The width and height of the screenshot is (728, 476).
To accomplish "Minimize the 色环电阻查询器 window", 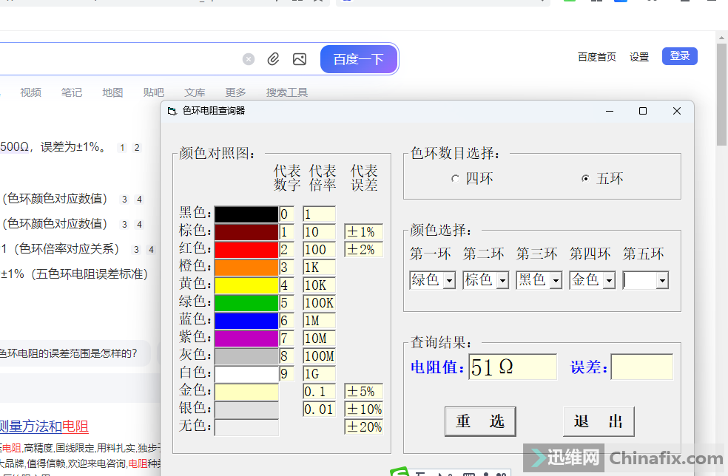I will pos(610,111).
